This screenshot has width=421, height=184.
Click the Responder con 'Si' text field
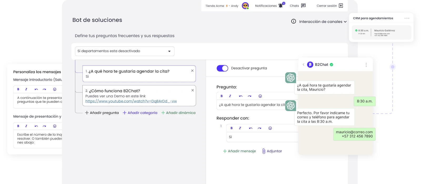pos(262,137)
